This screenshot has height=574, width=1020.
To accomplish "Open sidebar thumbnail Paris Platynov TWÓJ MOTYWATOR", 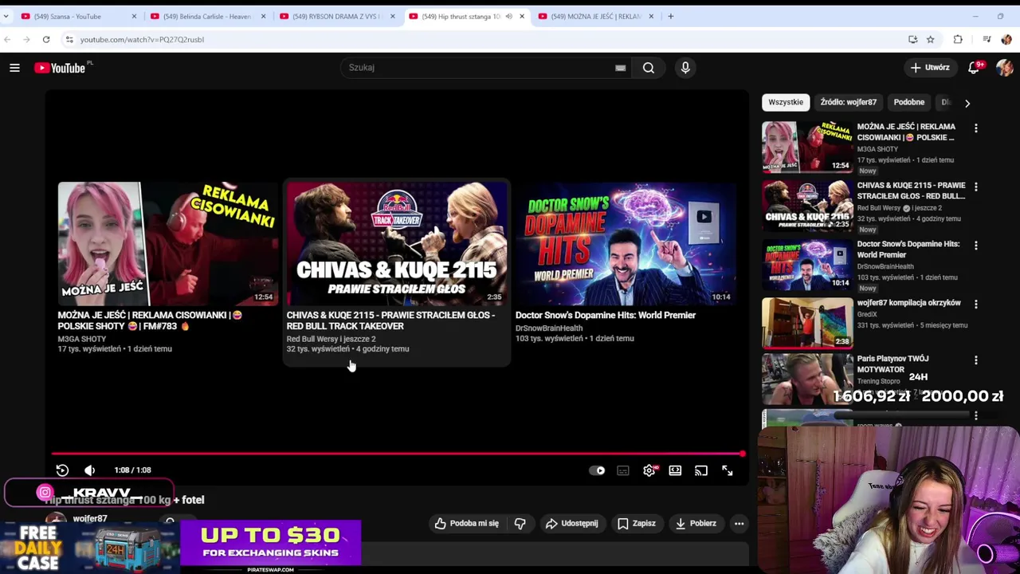I will point(807,379).
